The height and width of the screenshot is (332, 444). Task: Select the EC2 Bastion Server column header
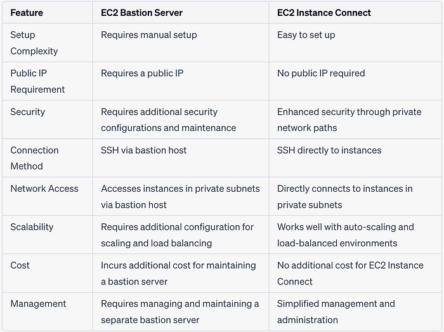141,13
